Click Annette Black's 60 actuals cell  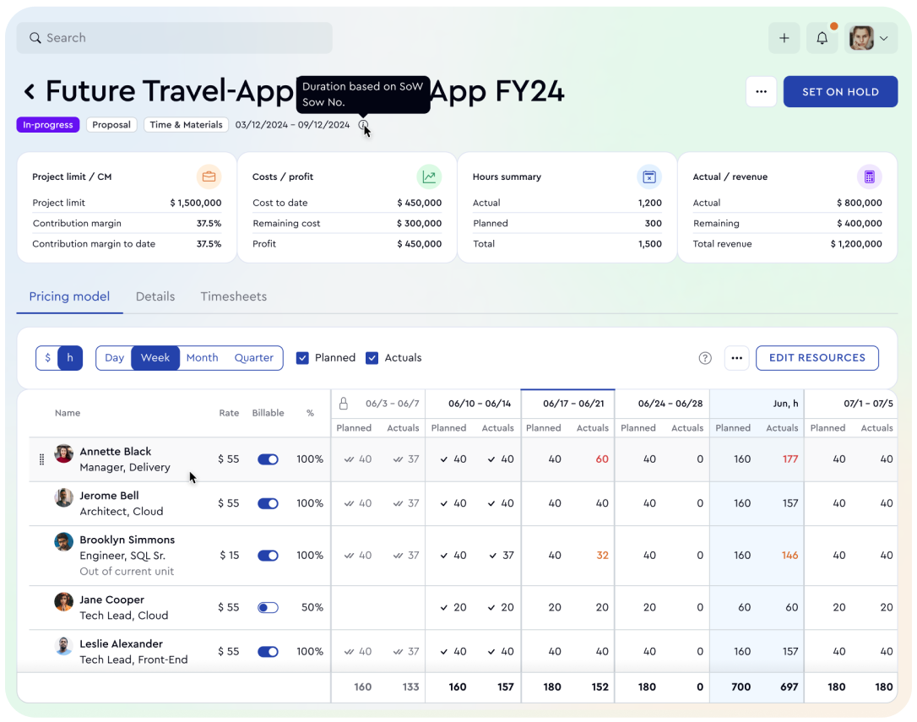pos(602,459)
